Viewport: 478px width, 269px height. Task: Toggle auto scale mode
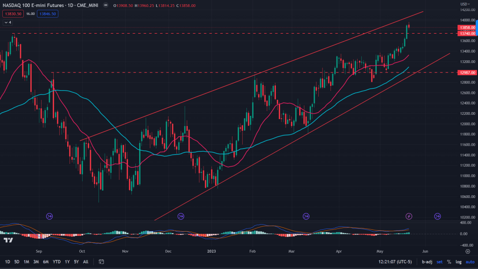click(469, 262)
